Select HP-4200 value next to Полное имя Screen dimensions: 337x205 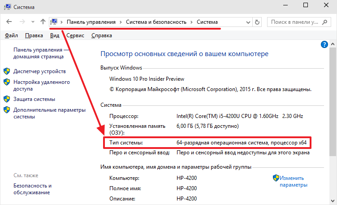(187, 188)
